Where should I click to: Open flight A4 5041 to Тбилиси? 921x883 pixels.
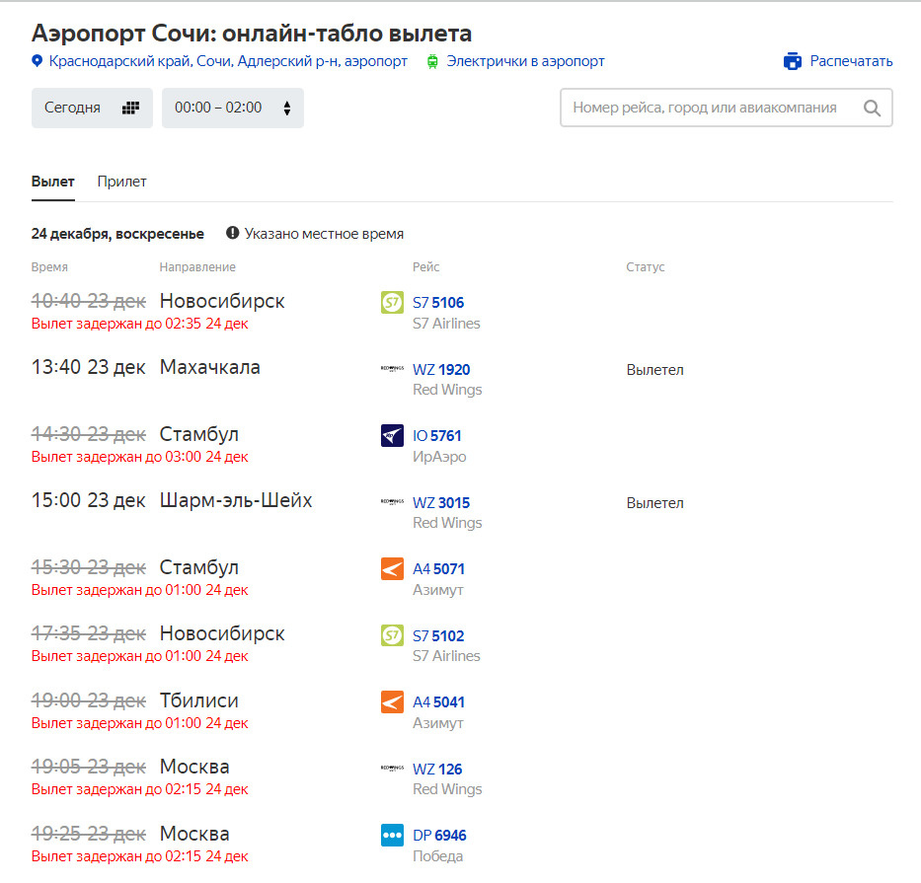point(438,702)
